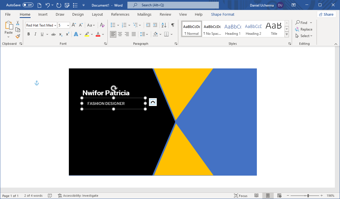The height and width of the screenshot is (199, 340).
Task: Click the Cut scissors icon
Action: 18,23
